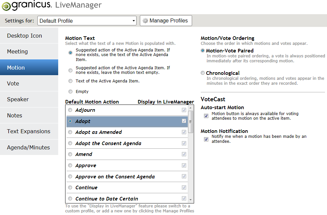This screenshot has height=215, width=327.
Task: Select the Empty motion text option
Action: pyautogui.click(x=70, y=91)
